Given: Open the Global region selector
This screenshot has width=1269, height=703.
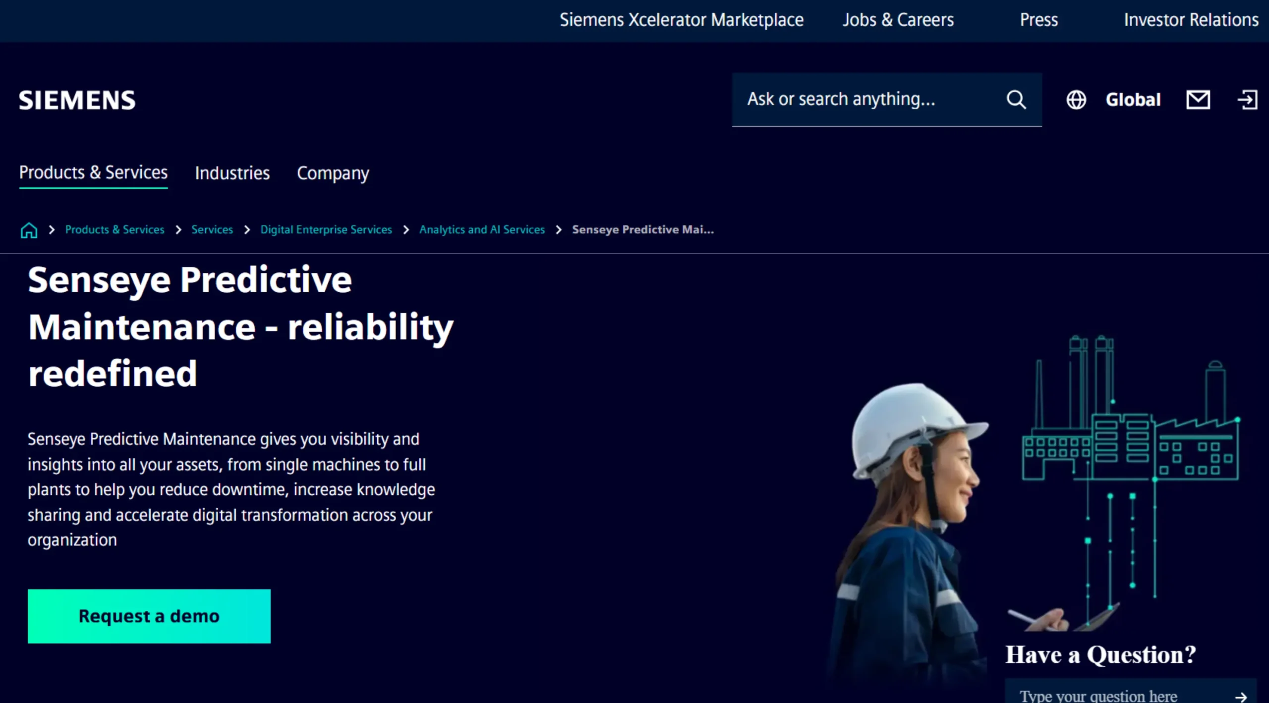Looking at the screenshot, I should 1133,100.
